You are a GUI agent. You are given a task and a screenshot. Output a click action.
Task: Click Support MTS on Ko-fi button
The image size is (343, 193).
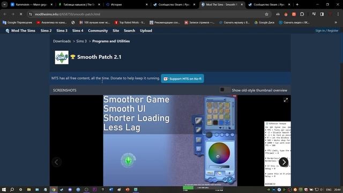click(x=182, y=79)
